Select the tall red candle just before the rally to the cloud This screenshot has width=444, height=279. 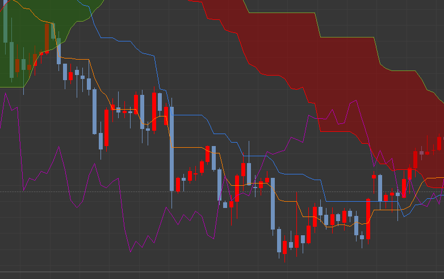(x=368, y=219)
